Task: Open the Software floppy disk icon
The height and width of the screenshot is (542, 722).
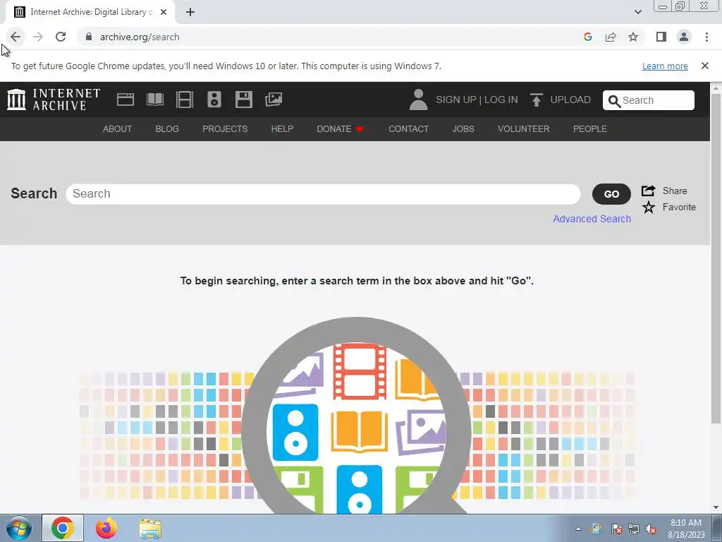Action: [243, 100]
